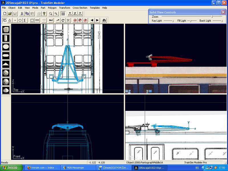Select the cylinder primitive in left palette
Image resolution: width=228 pixels, height=171 pixels.
6,38
